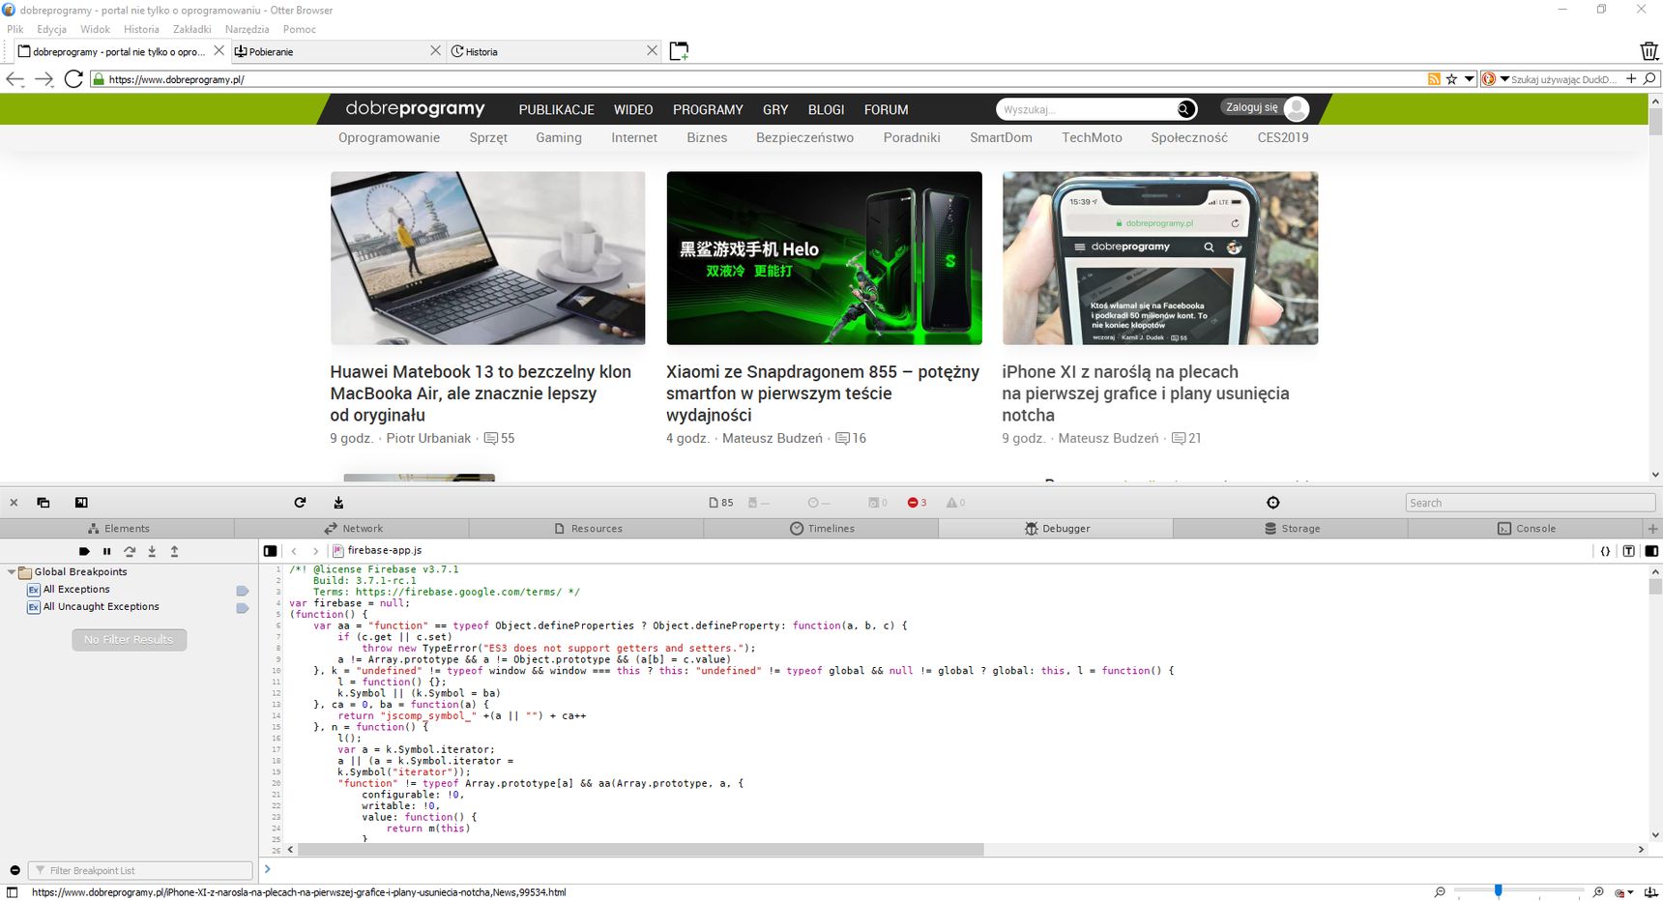
Task: Switch to the Storage tab
Action: (x=1292, y=529)
